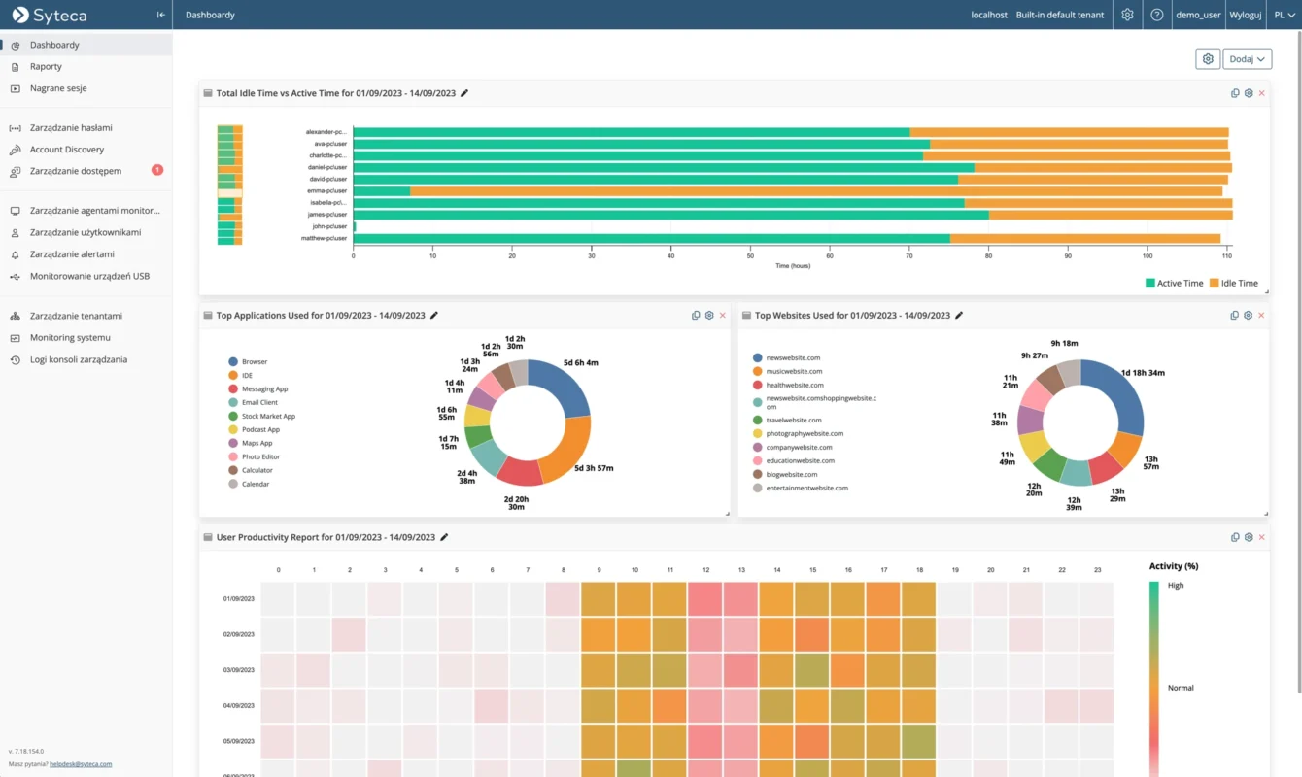
Task: Expand the Dodaj dropdown
Action: [1247, 58]
